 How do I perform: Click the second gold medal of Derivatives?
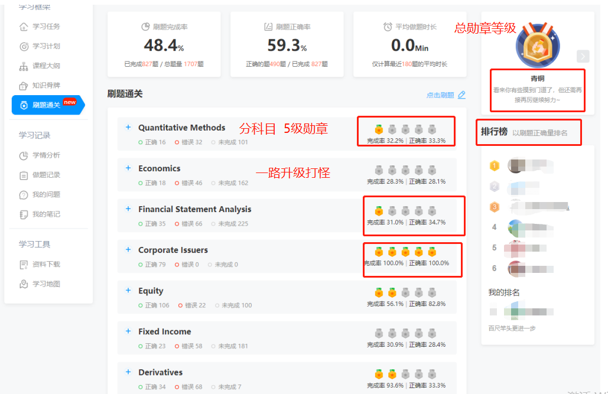click(392, 375)
